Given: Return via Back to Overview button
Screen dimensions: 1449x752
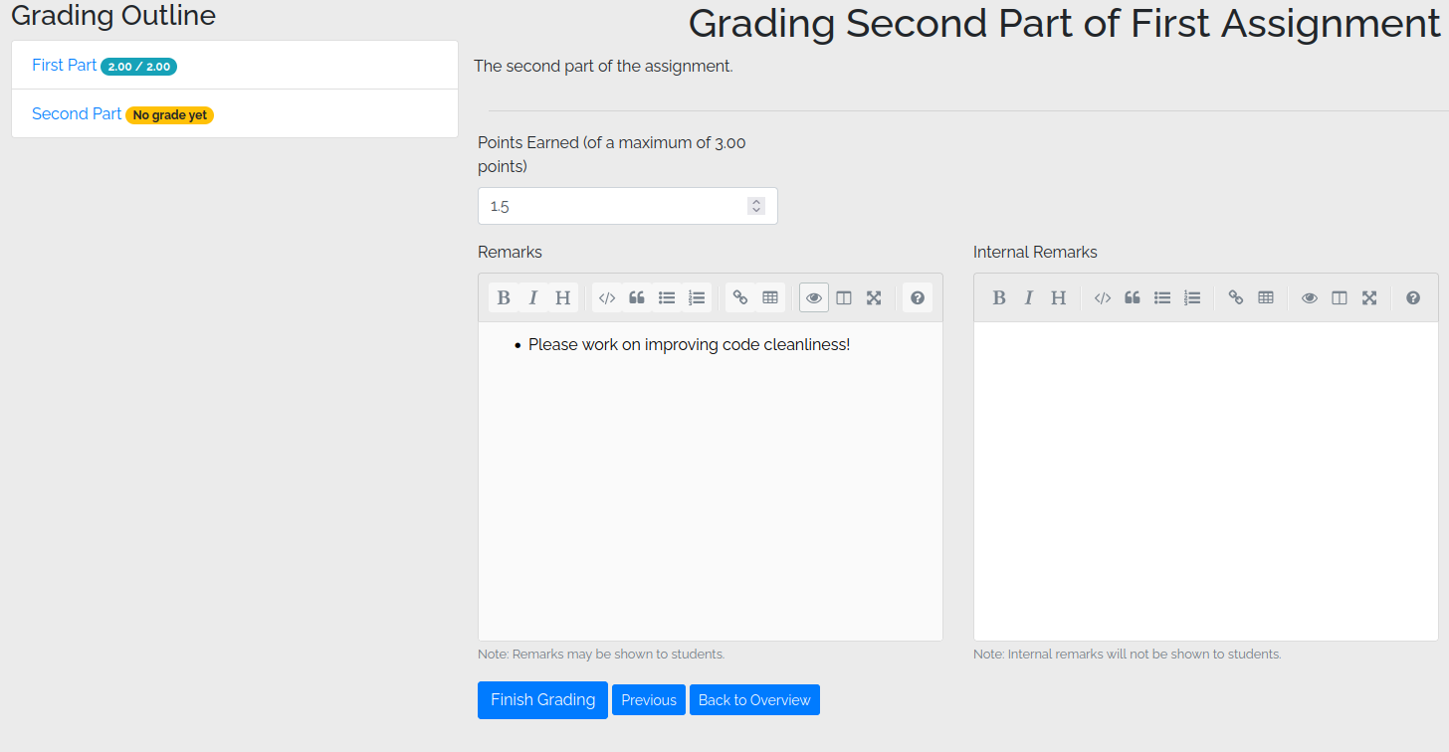Looking at the screenshot, I should [754, 700].
